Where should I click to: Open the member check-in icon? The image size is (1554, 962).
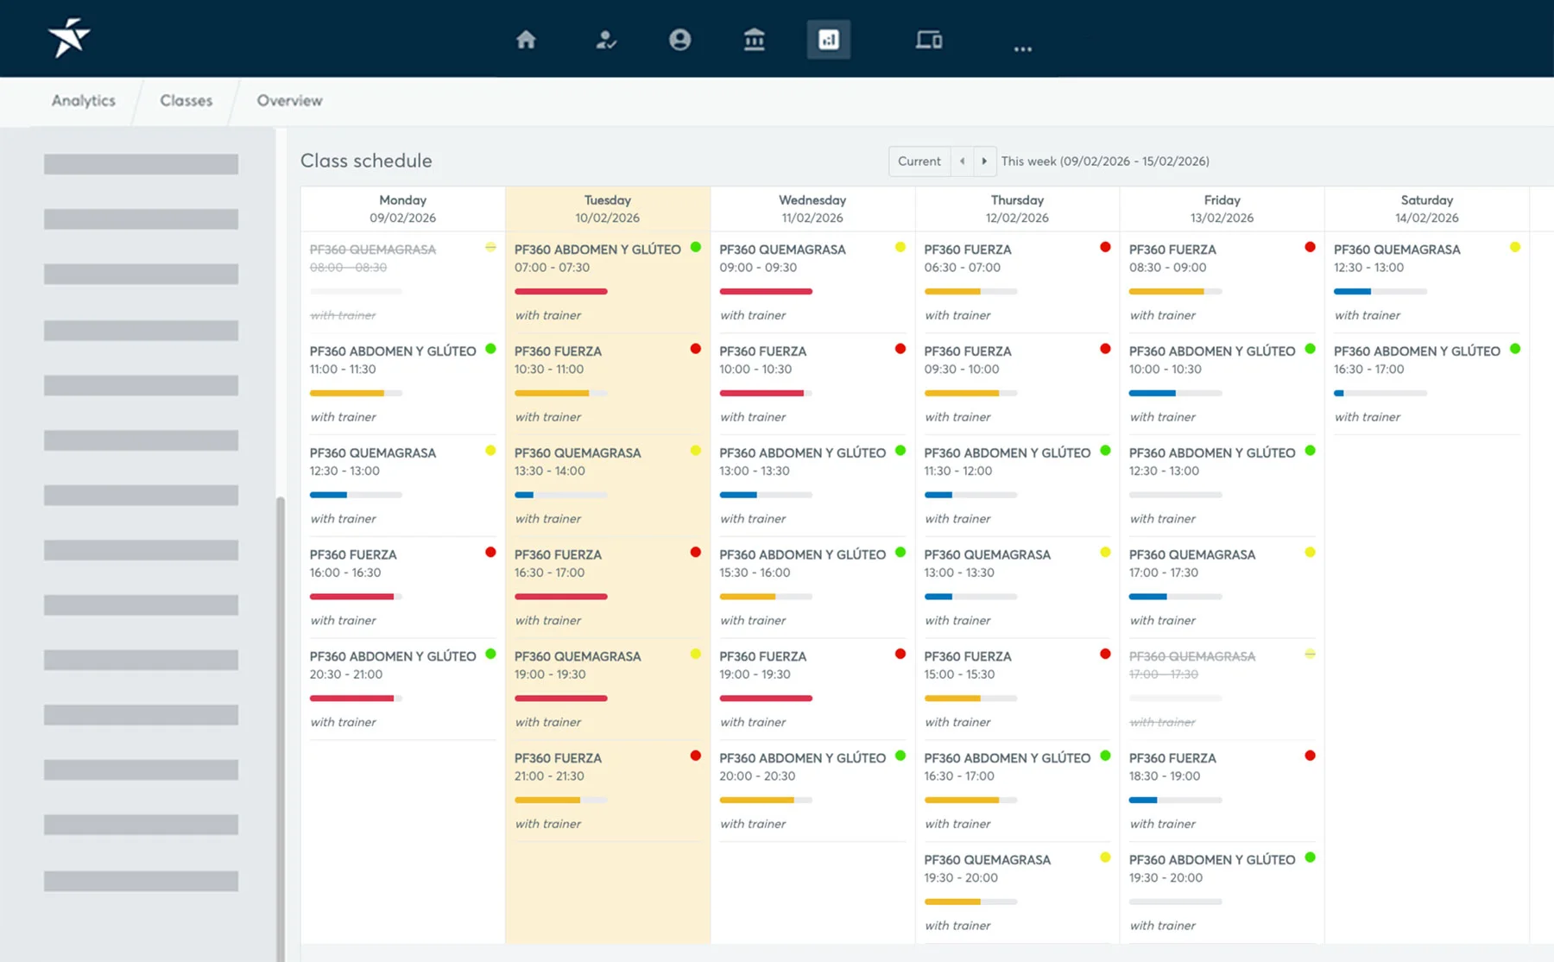tap(606, 40)
